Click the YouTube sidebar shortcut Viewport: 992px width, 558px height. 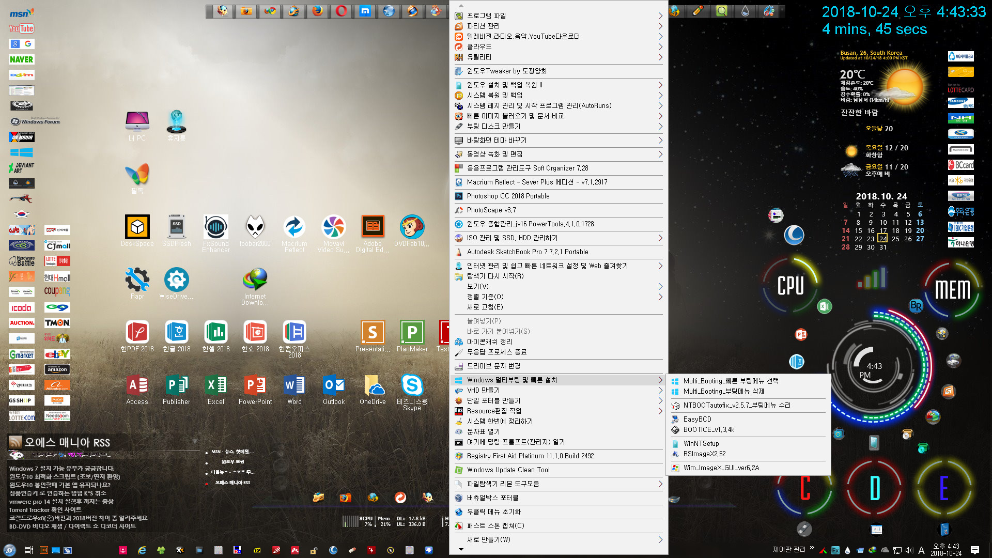(x=22, y=28)
